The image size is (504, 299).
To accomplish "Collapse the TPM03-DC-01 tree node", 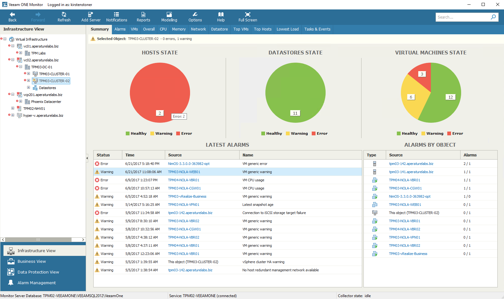I will point(20,67).
